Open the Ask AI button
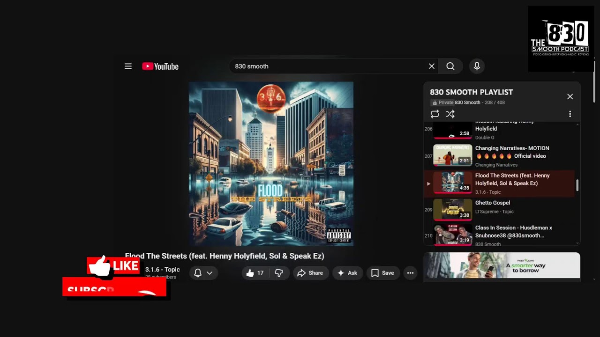This screenshot has width=600, height=337. coord(347,273)
